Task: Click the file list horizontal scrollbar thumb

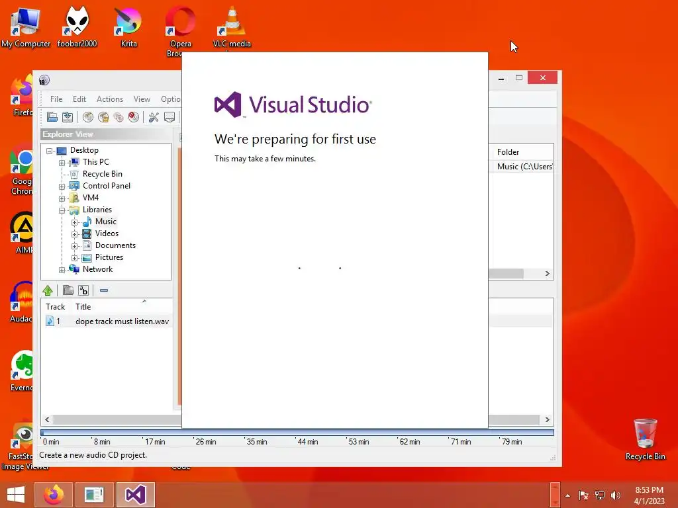Action: point(506,273)
